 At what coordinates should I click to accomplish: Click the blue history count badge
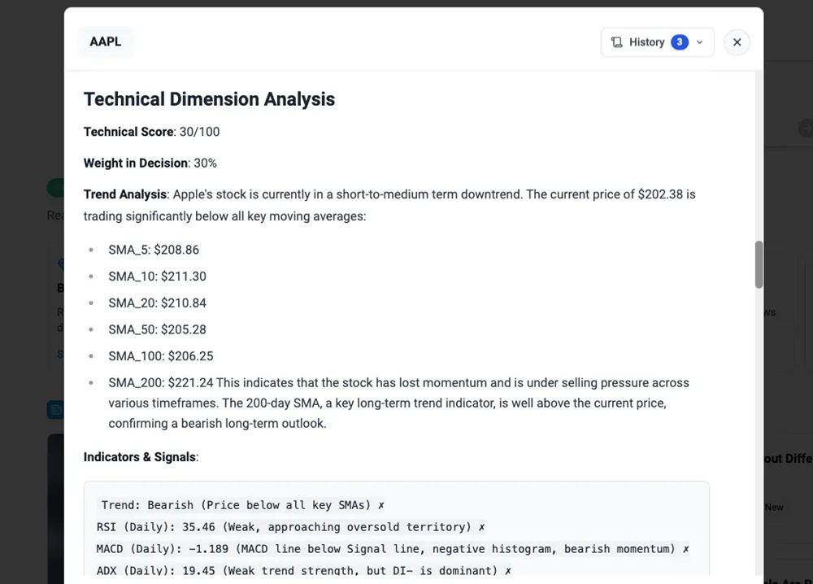[x=680, y=42]
